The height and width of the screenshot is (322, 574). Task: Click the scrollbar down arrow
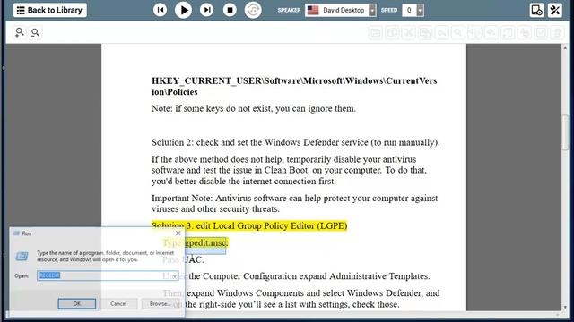566,307
